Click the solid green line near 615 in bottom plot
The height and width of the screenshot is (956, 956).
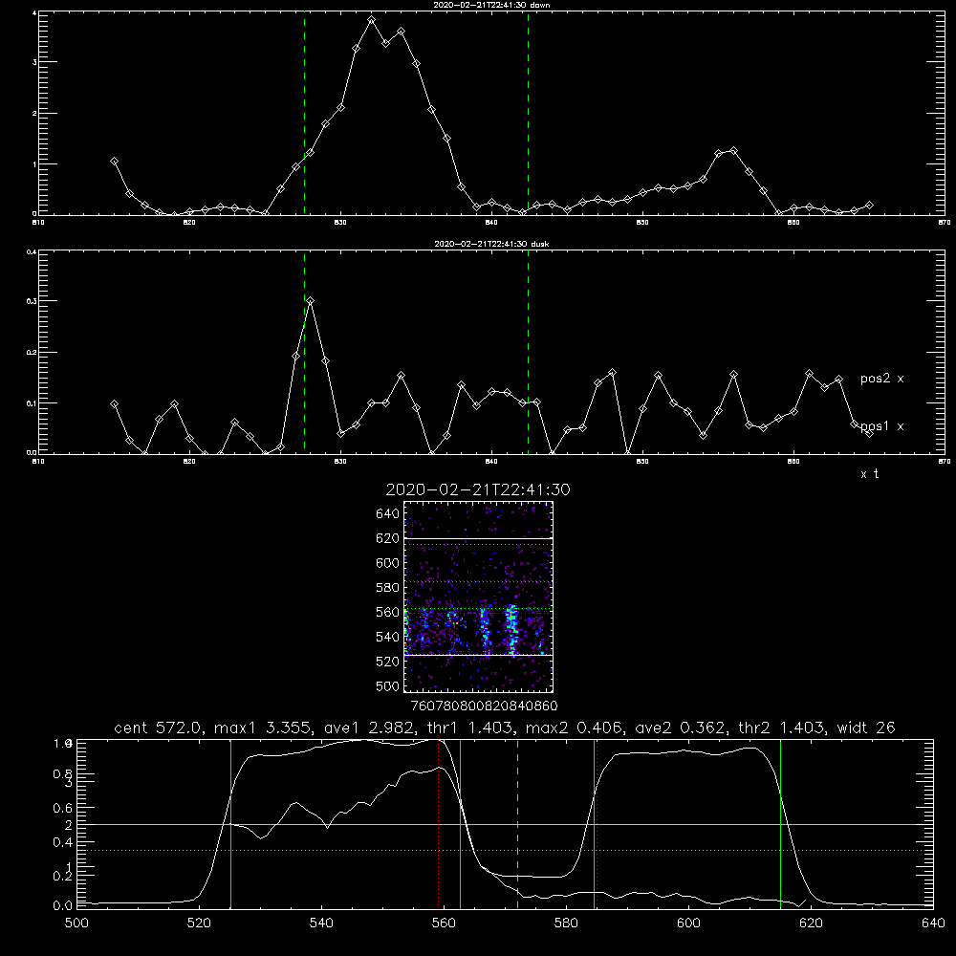[x=780, y=824]
